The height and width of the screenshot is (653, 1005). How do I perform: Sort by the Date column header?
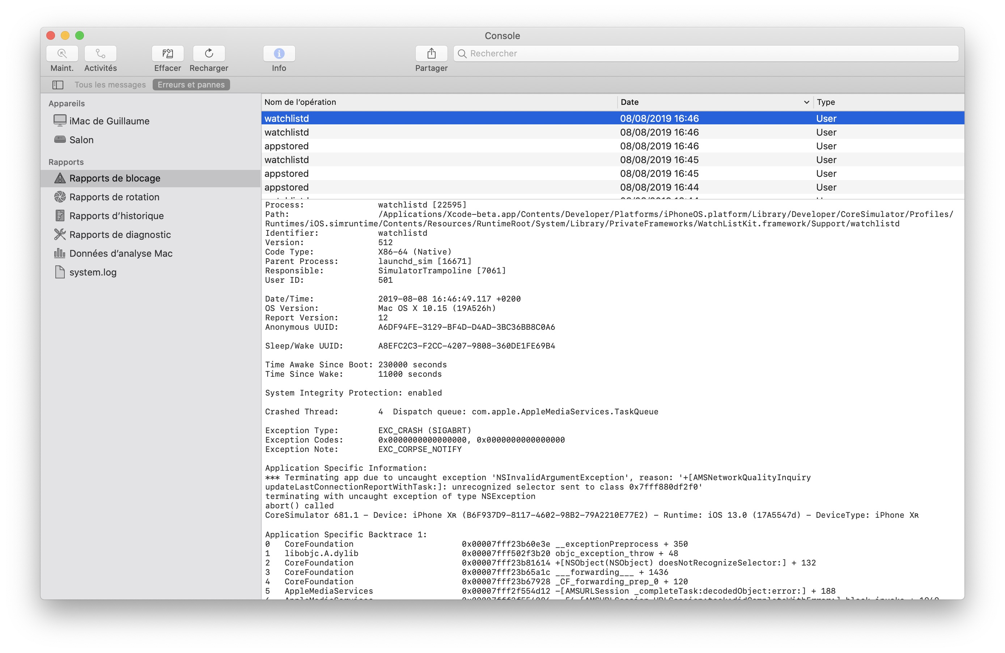[715, 102]
